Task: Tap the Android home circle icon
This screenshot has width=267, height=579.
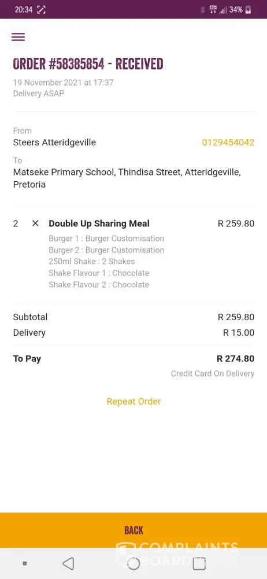Action: 133,563
